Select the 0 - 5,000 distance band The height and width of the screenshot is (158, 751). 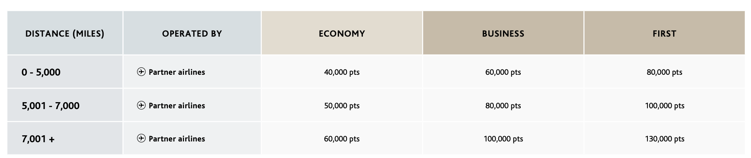point(41,72)
